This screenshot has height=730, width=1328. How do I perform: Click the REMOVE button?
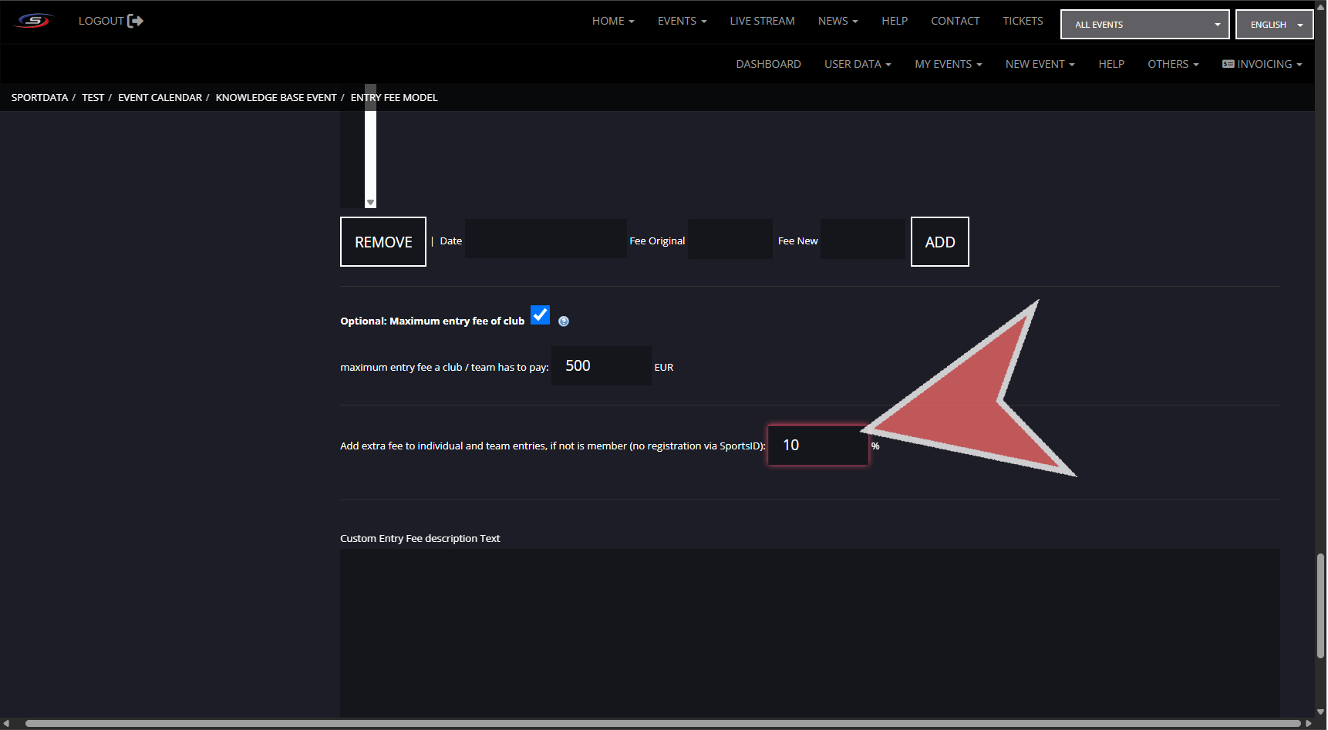pyautogui.click(x=383, y=242)
